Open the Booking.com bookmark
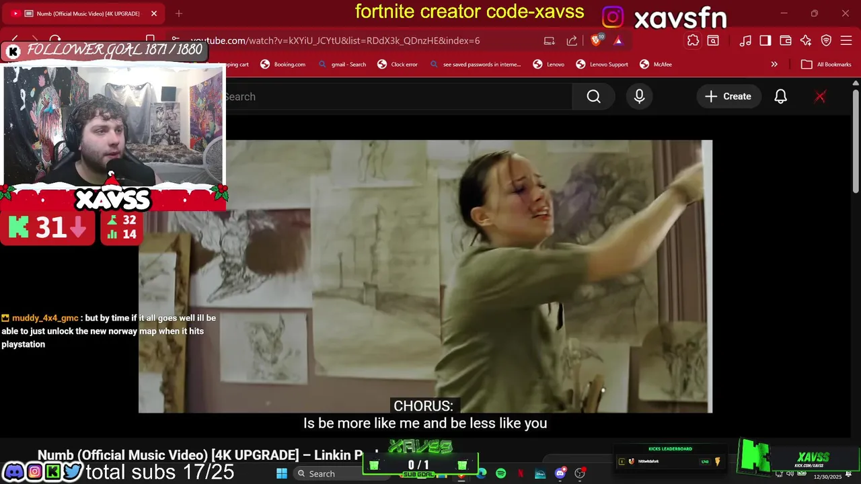Image resolution: width=861 pixels, height=484 pixels. click(283, 65)
